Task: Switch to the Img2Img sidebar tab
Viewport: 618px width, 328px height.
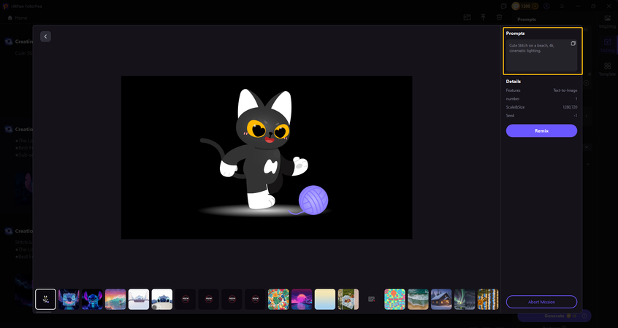Action: pyautogui.click(x=607, y=20)
